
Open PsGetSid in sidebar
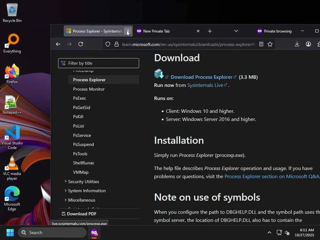(x=82, y=107)
